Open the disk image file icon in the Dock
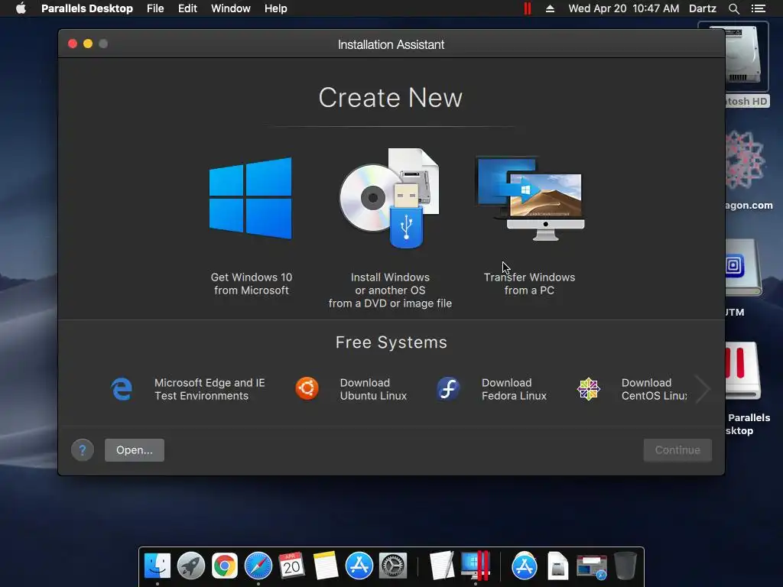783x587 pixels. [x=557, y=566]
